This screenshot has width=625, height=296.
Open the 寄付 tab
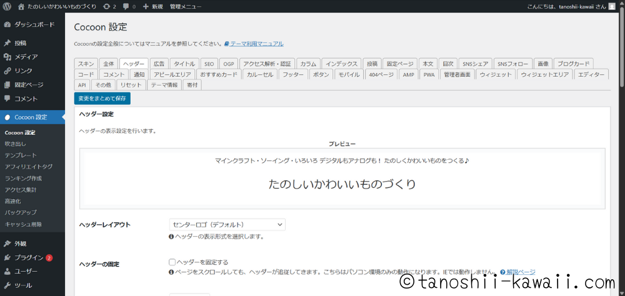(x=192, y=86)
